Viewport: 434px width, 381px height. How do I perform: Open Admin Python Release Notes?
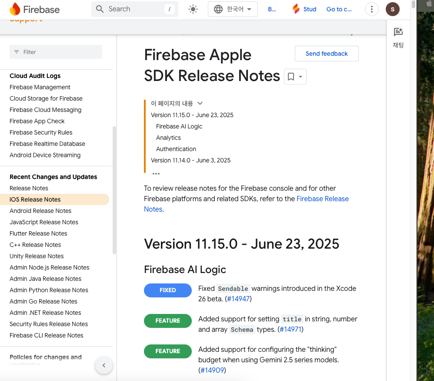[x=49, y=290]
